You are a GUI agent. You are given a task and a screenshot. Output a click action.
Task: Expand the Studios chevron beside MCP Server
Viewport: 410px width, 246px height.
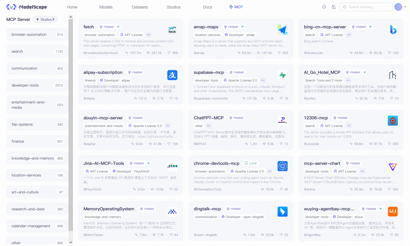coord(53,19)
